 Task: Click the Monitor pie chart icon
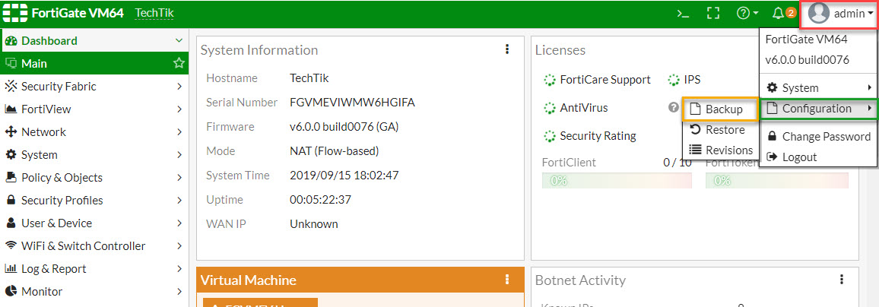pyautogui.click(x=10, y=291)
